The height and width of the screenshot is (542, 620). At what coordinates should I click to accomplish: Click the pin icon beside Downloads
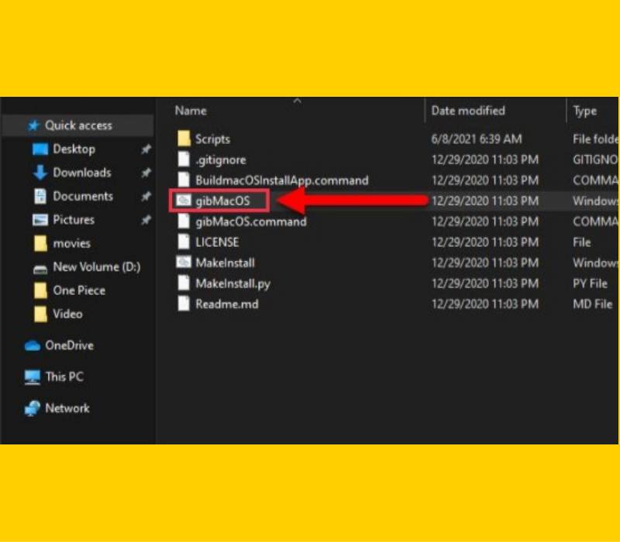146,173
